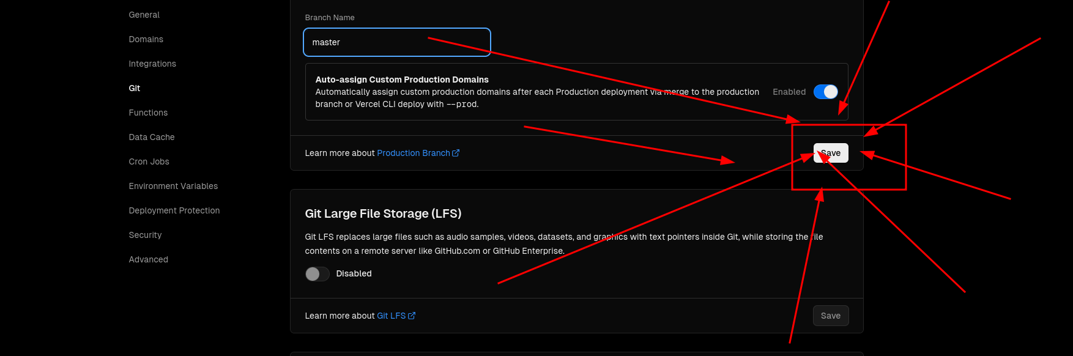Open the Production Branch documentation link

coord(414,153)
